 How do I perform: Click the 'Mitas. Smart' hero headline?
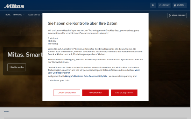click(25, 55)
